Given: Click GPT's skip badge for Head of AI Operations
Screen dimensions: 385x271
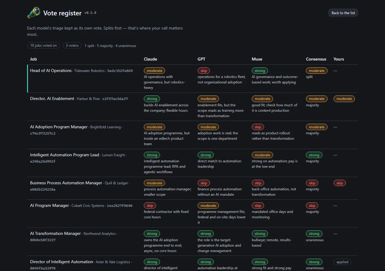Looking at the screenshot, I should [x=204, y=71].
